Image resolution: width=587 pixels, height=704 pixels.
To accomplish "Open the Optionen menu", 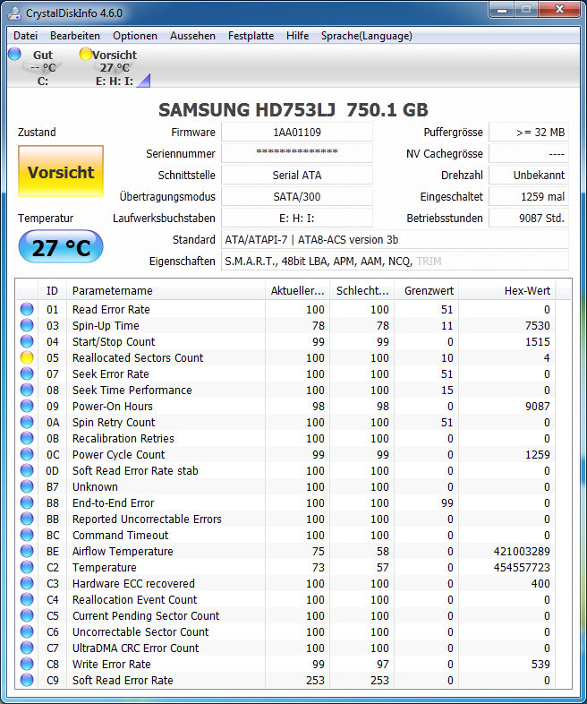I will [135, 36].
